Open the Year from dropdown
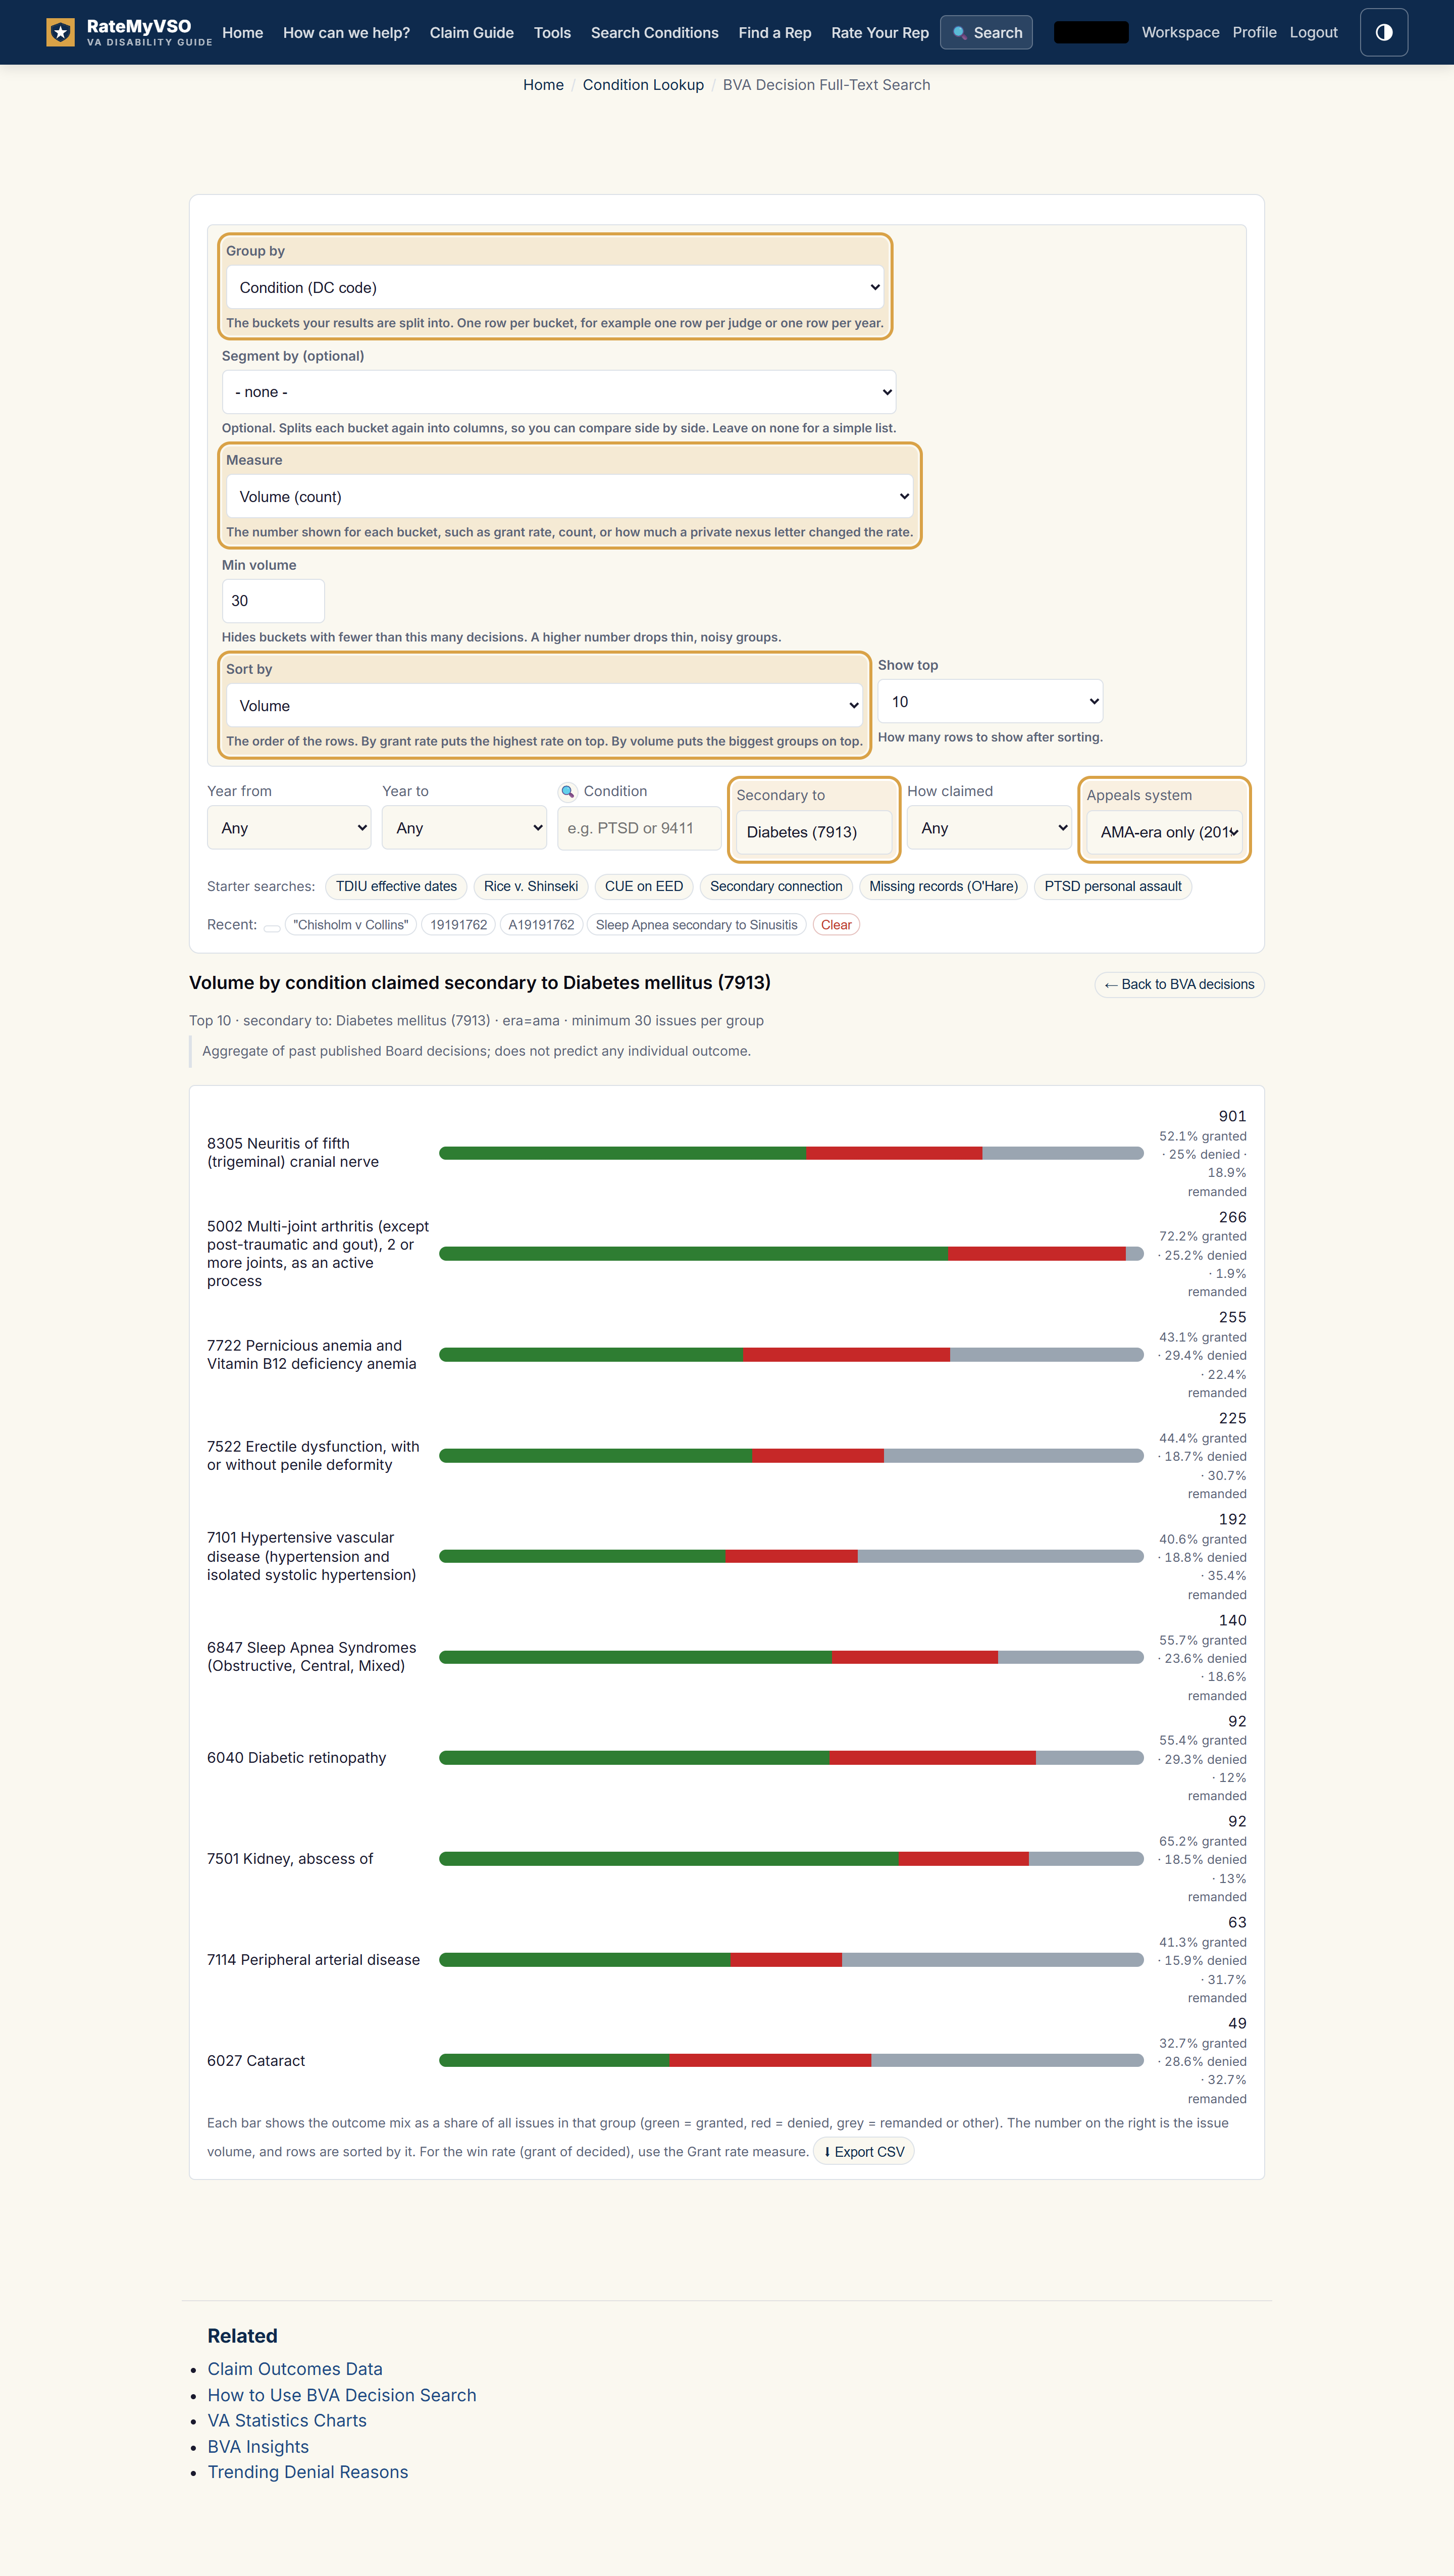Screen dimensions: 1454x2576 [289, 828]
